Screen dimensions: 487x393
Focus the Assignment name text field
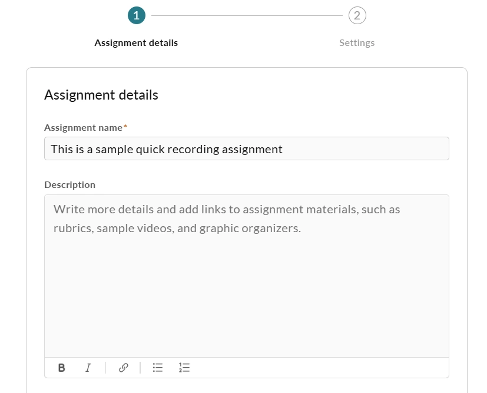(247, 148)
